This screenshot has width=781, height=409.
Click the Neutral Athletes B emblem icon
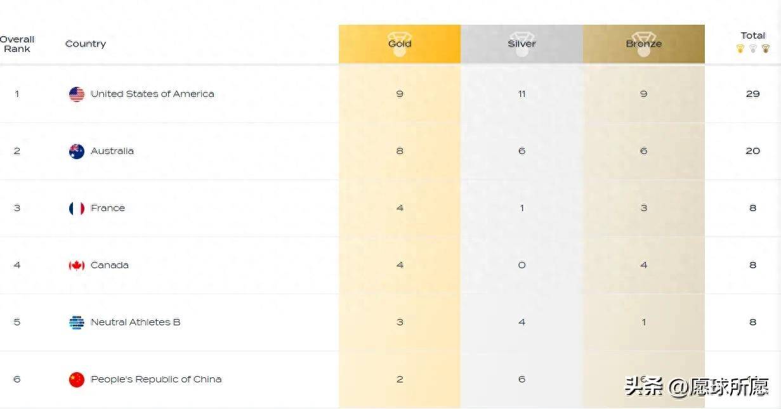tap(77, 323)
